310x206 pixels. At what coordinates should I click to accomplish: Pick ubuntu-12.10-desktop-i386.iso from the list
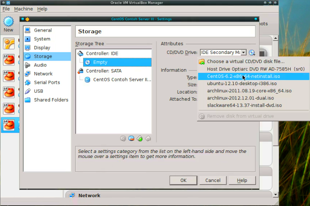click(254, 84)
